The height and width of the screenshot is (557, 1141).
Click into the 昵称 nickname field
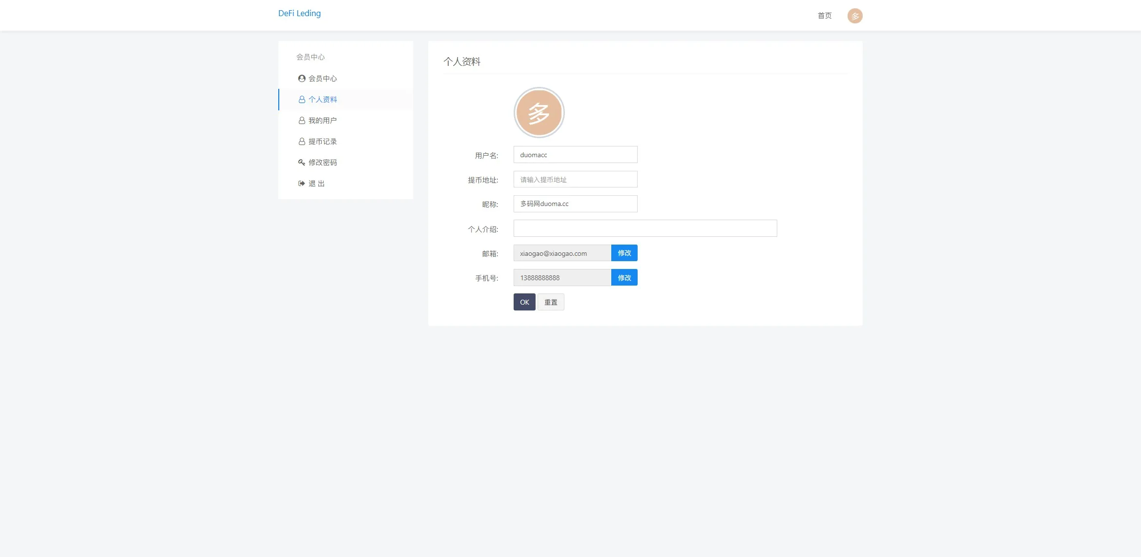point(575,204)
